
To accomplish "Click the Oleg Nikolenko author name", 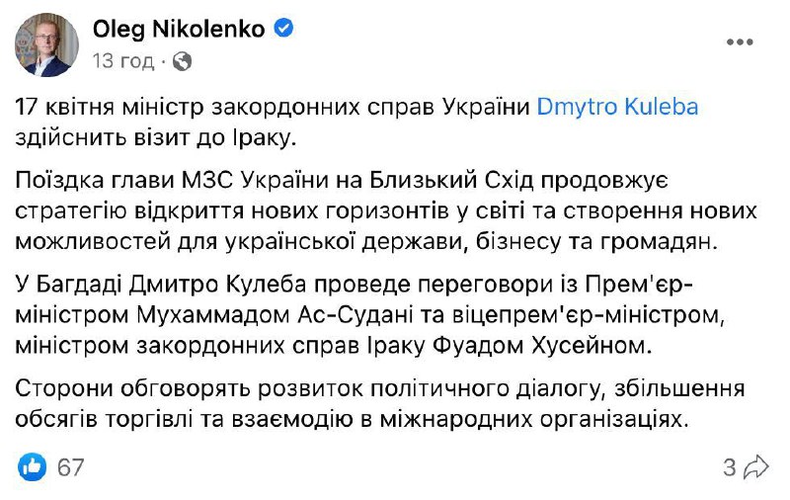I will 179,30.
